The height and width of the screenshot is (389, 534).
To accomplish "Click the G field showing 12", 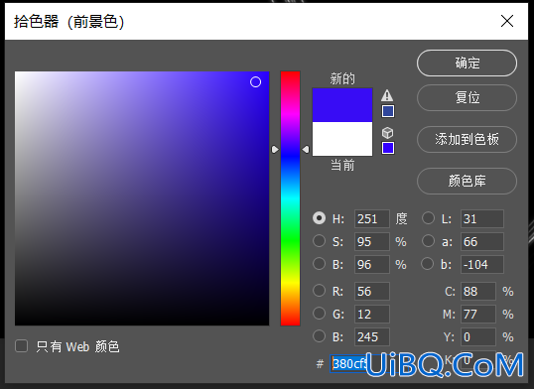I will point(372,314).
